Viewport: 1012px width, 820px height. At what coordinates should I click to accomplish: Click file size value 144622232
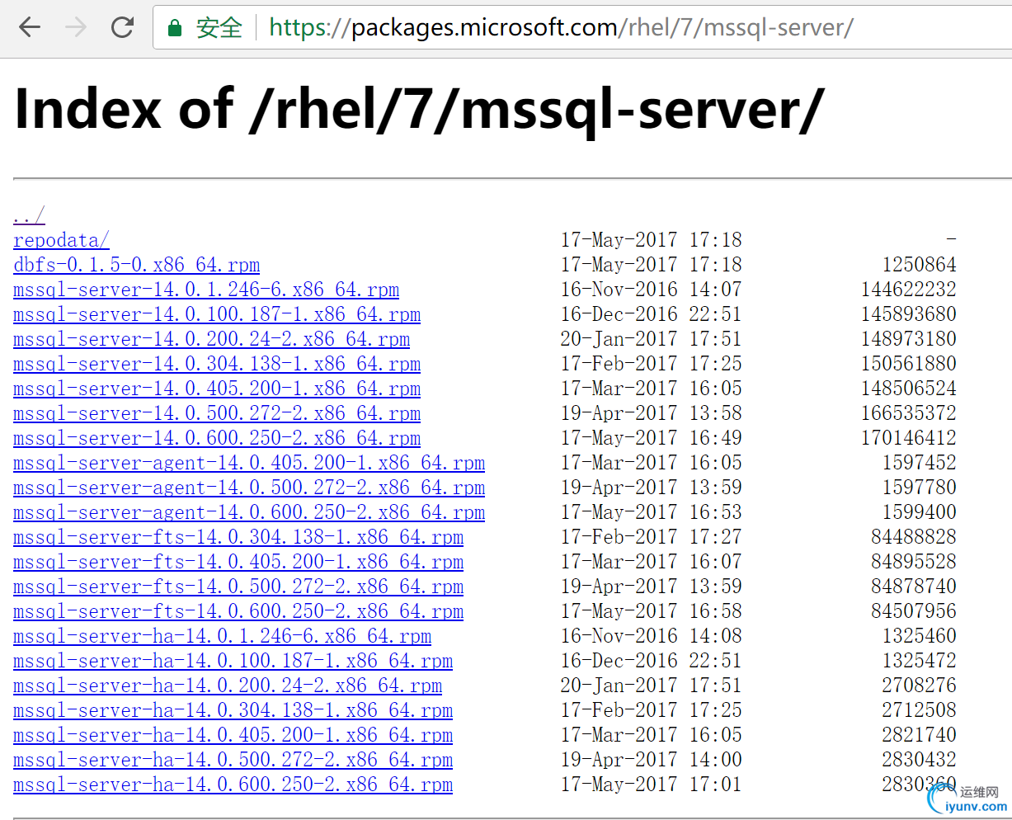pyautogui.click(x=908, y=290)
